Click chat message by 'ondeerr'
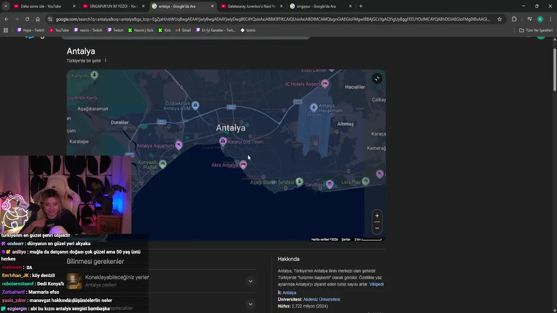The image size is (557, 313). [x=46, y=243]
